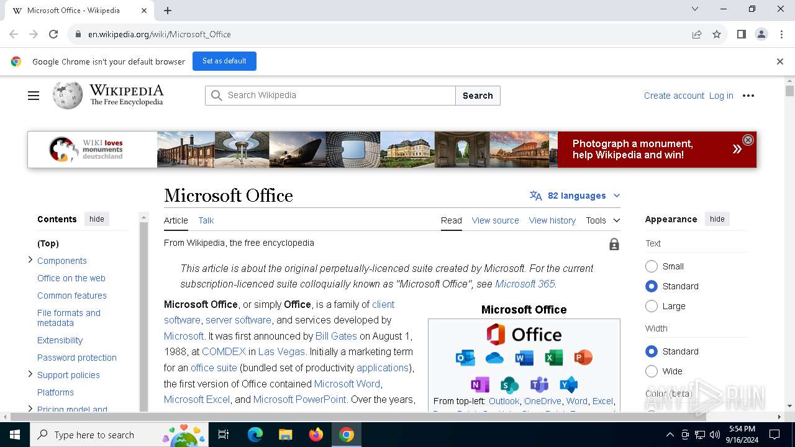Expand Pricing model contents section
This screenshot has width=795, height=447.
click(x=30, y=409)
